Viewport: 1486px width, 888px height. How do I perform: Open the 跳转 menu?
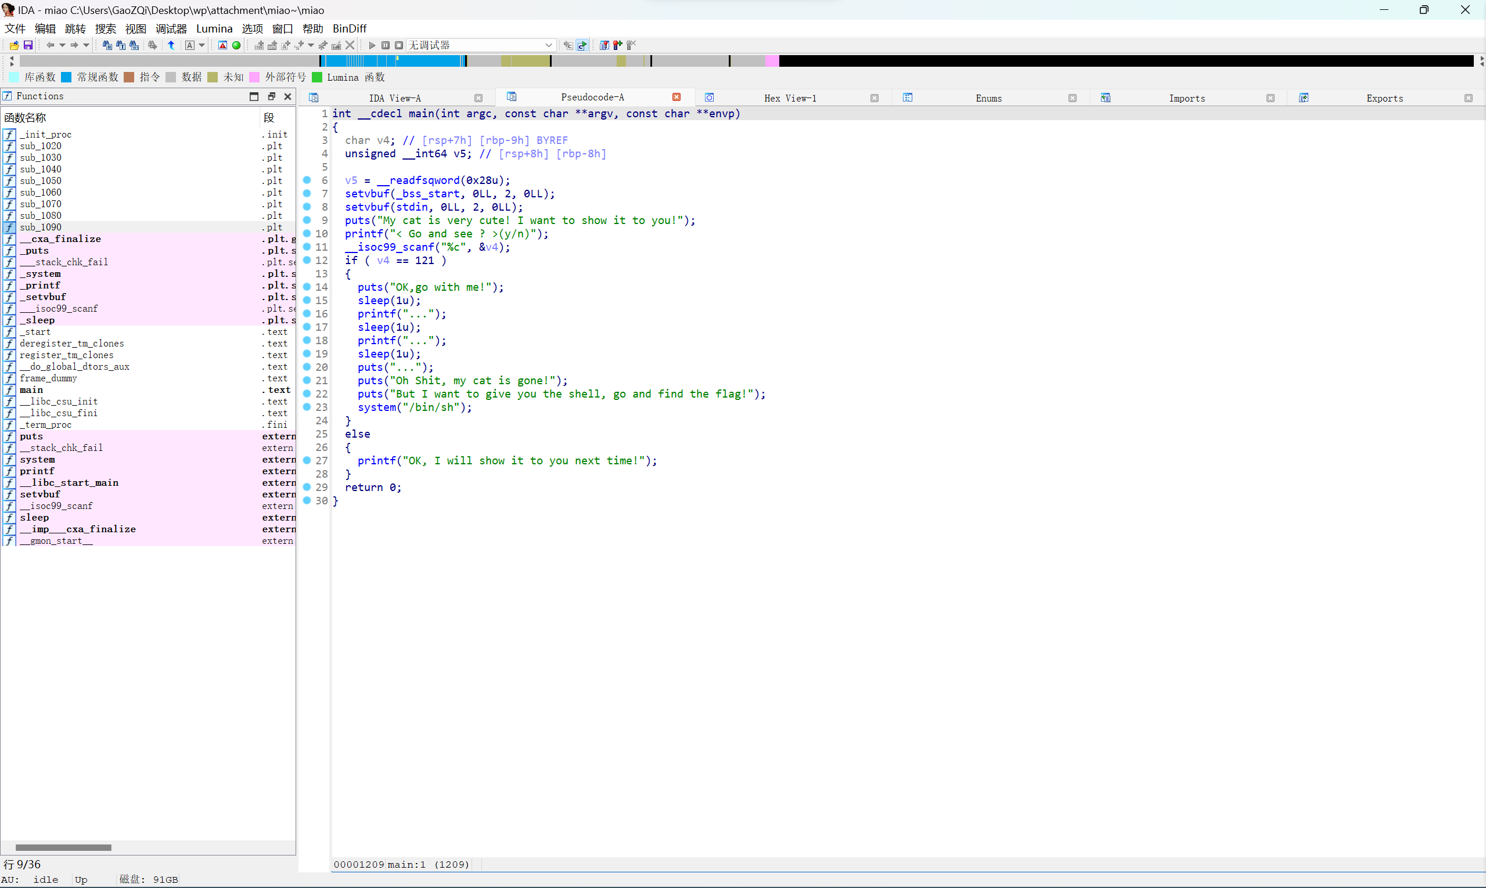[x=75, y=28]
